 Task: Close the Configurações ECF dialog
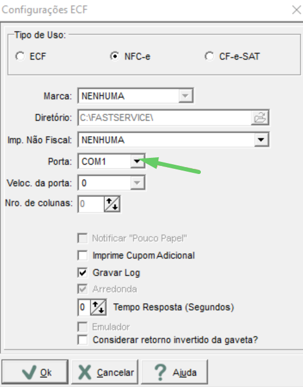pos(296,10)
